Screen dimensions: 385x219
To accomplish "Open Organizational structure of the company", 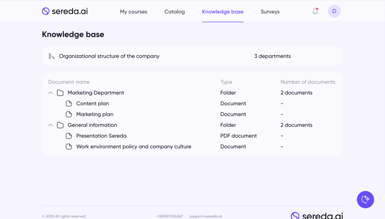I will pyautogui.click(x=109, y=56).
